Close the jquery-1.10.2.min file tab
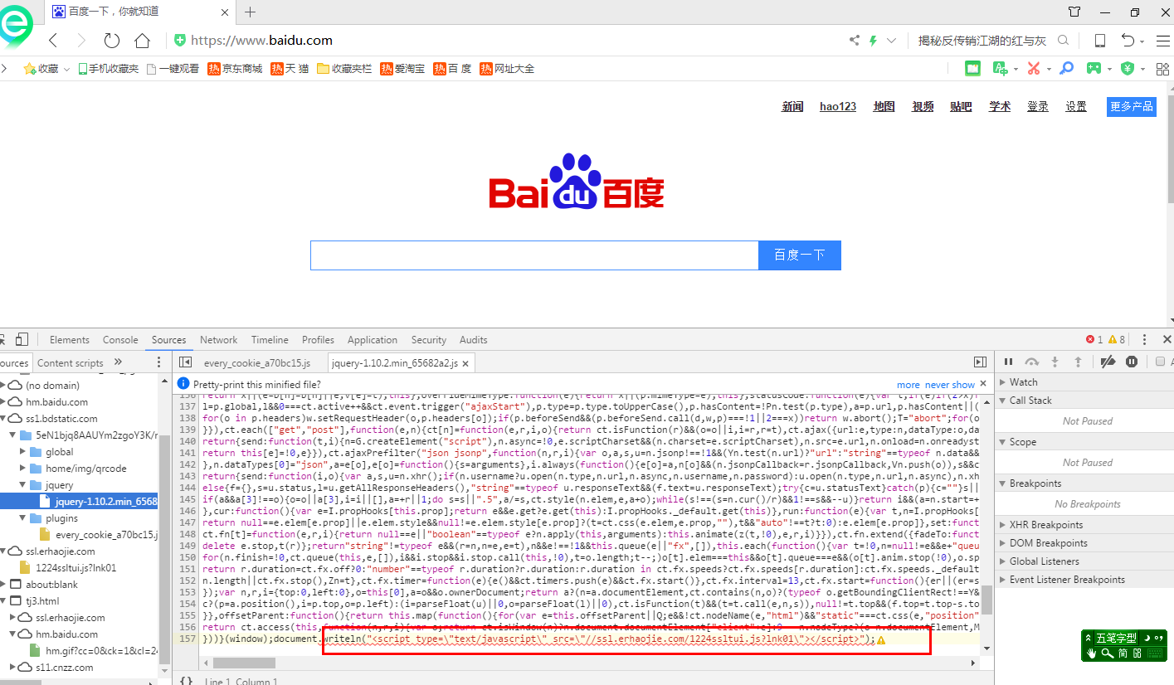This screenshot has width=1174, height=685. click(466, 363)
